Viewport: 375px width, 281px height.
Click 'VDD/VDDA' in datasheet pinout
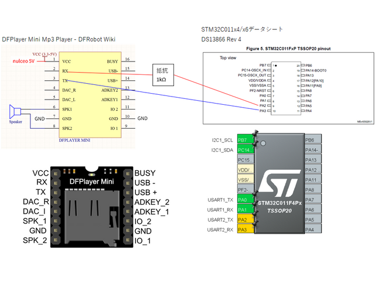tap(257, 81)
